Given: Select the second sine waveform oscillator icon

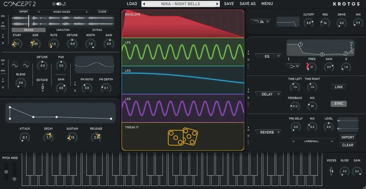Looking at the screenshot, I should pyautogui.click(x=26, y=65).
